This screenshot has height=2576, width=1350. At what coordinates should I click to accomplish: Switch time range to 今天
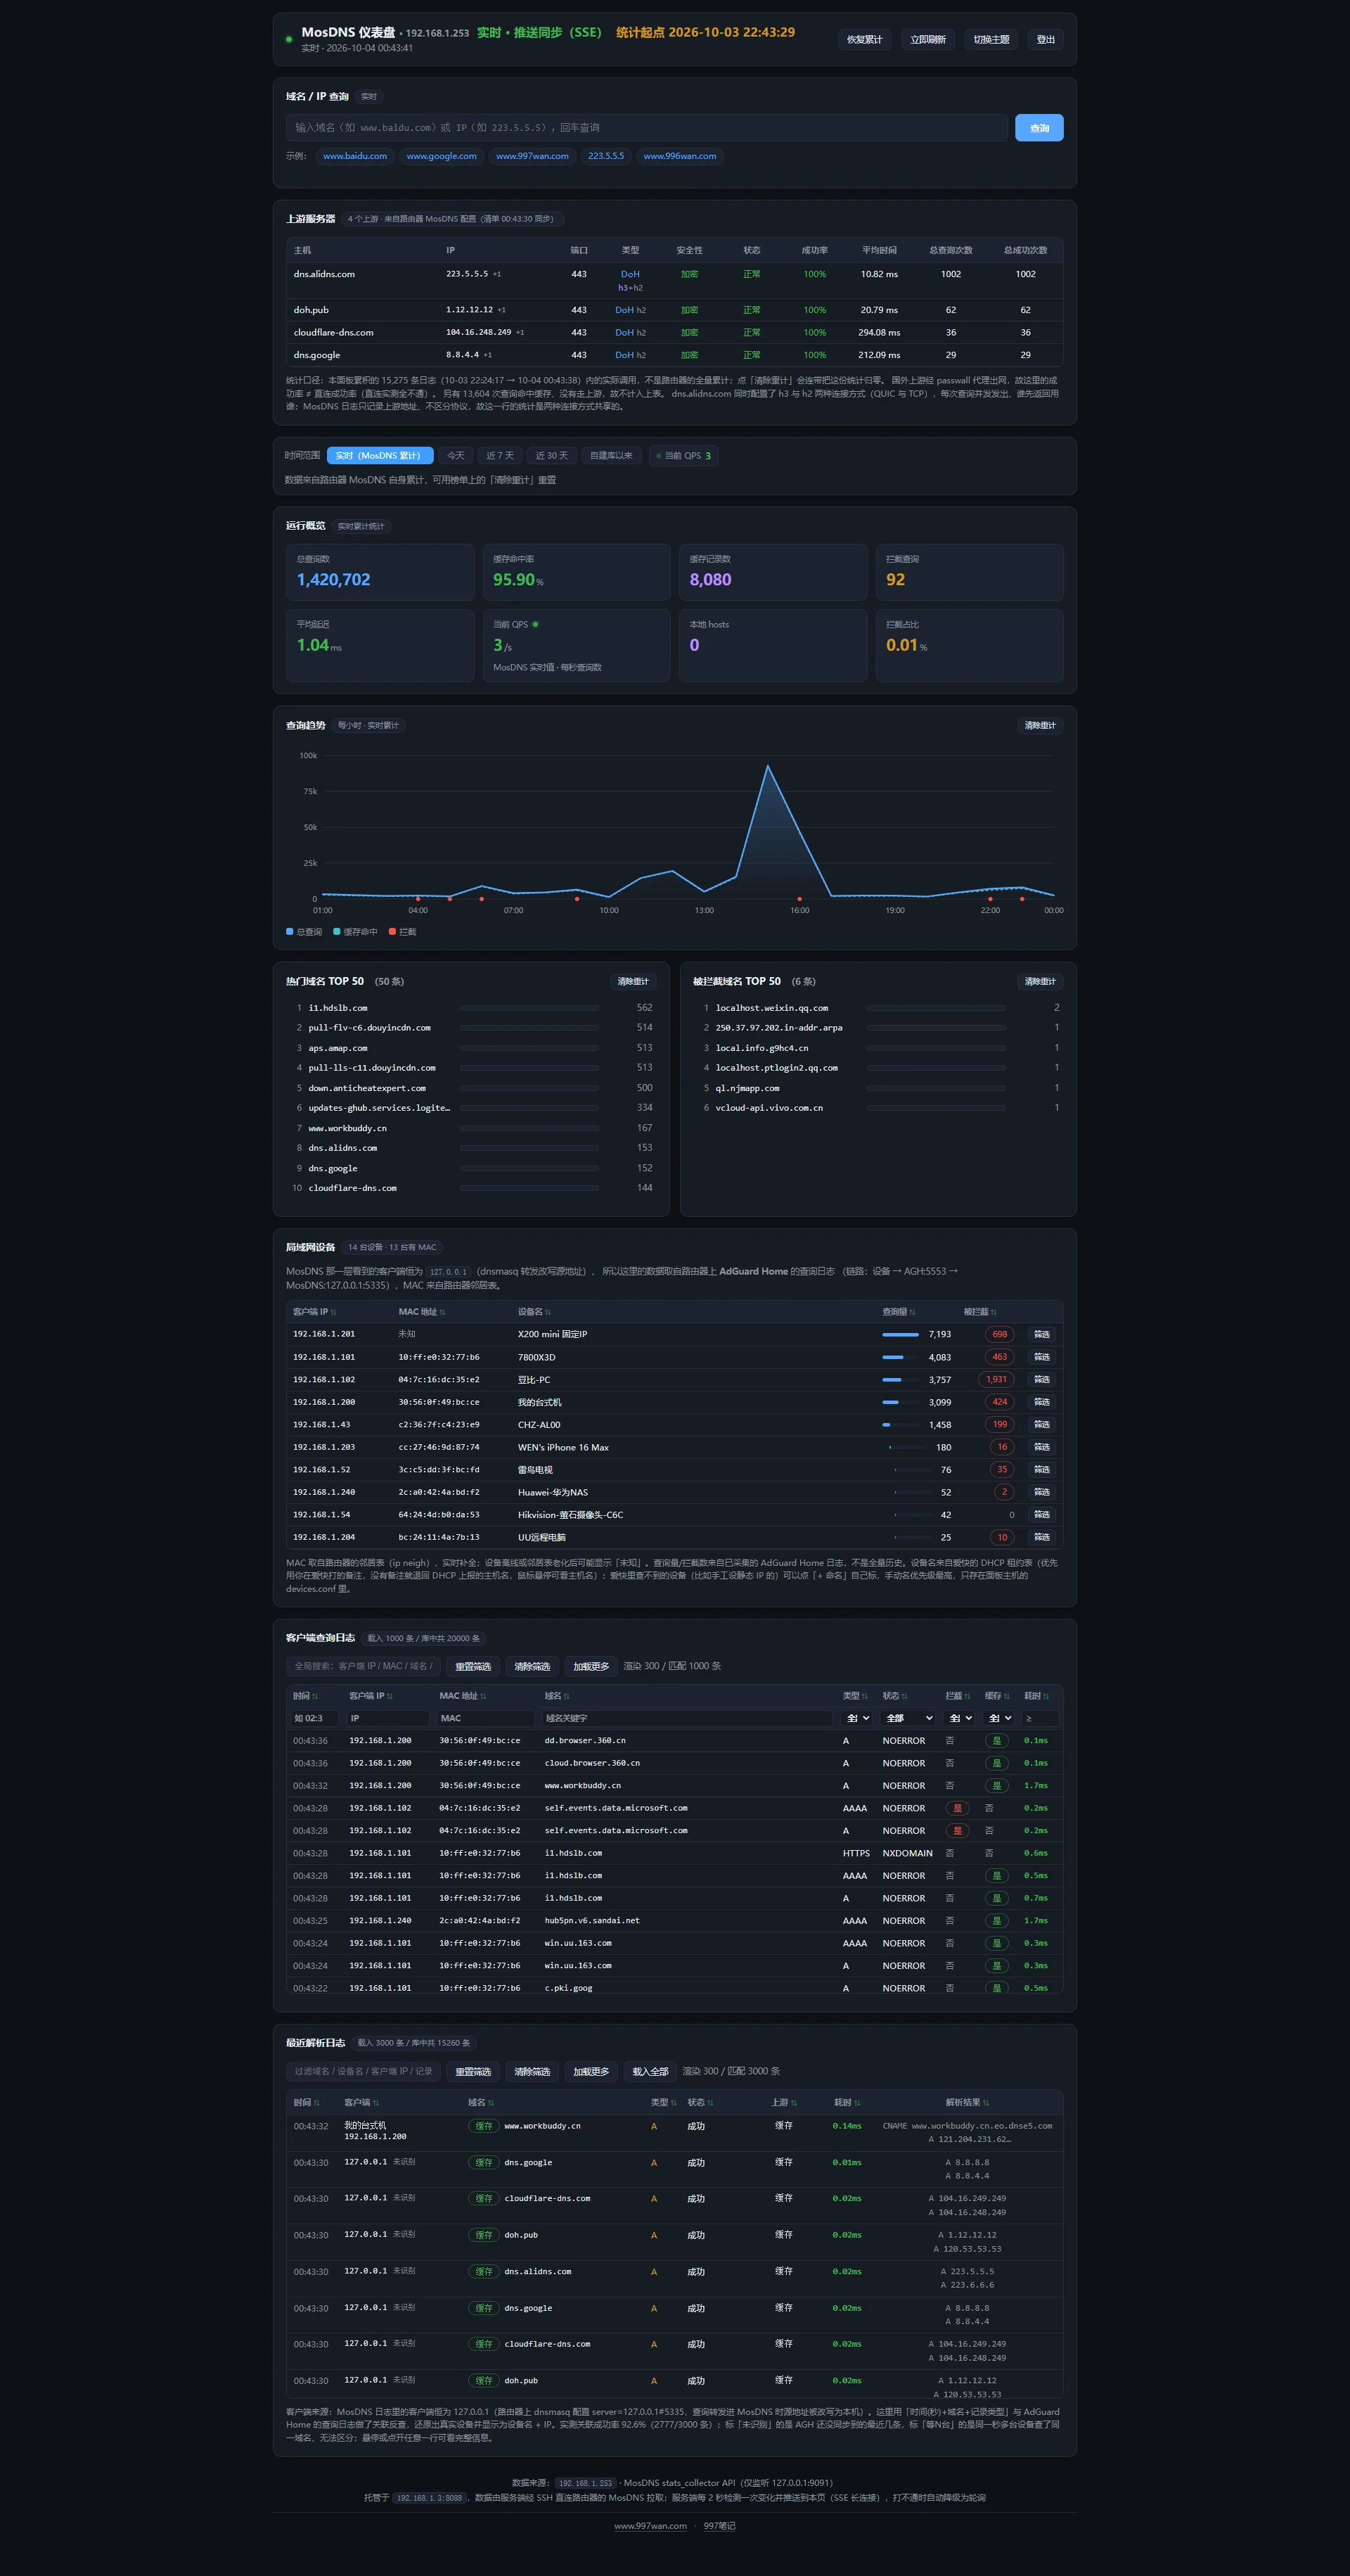pyautogui.click(x=456, y=456)
